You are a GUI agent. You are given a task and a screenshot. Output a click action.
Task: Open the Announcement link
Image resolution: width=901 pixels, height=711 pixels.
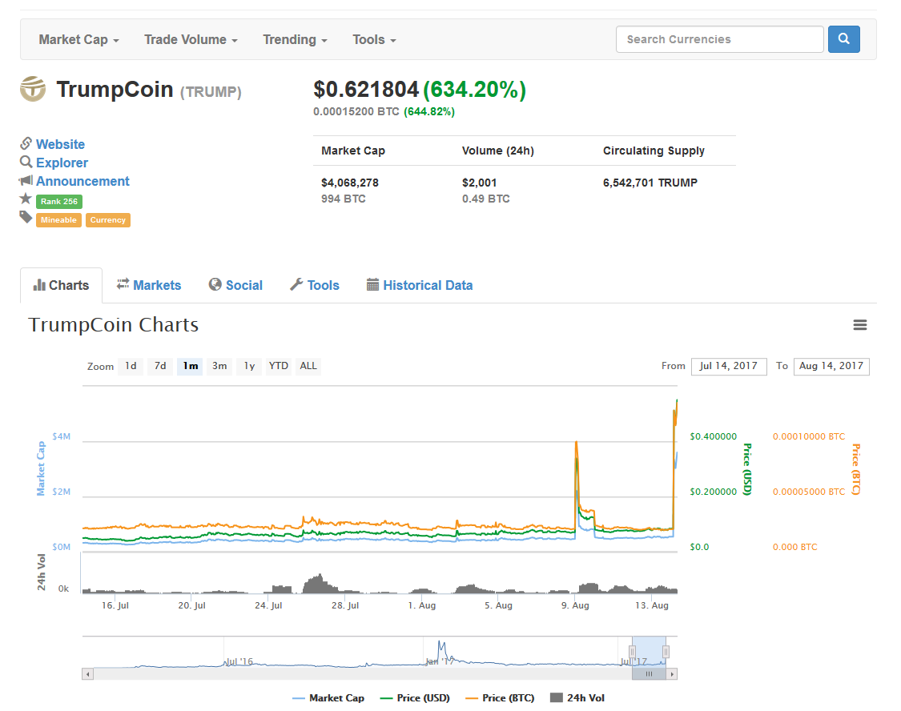click(82, 181)
